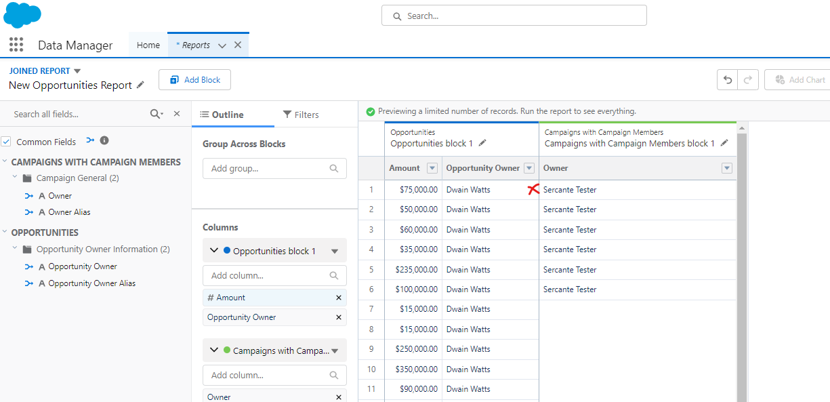
Task: Select the Owner field under Campaign General
Action: pos(60,196)
